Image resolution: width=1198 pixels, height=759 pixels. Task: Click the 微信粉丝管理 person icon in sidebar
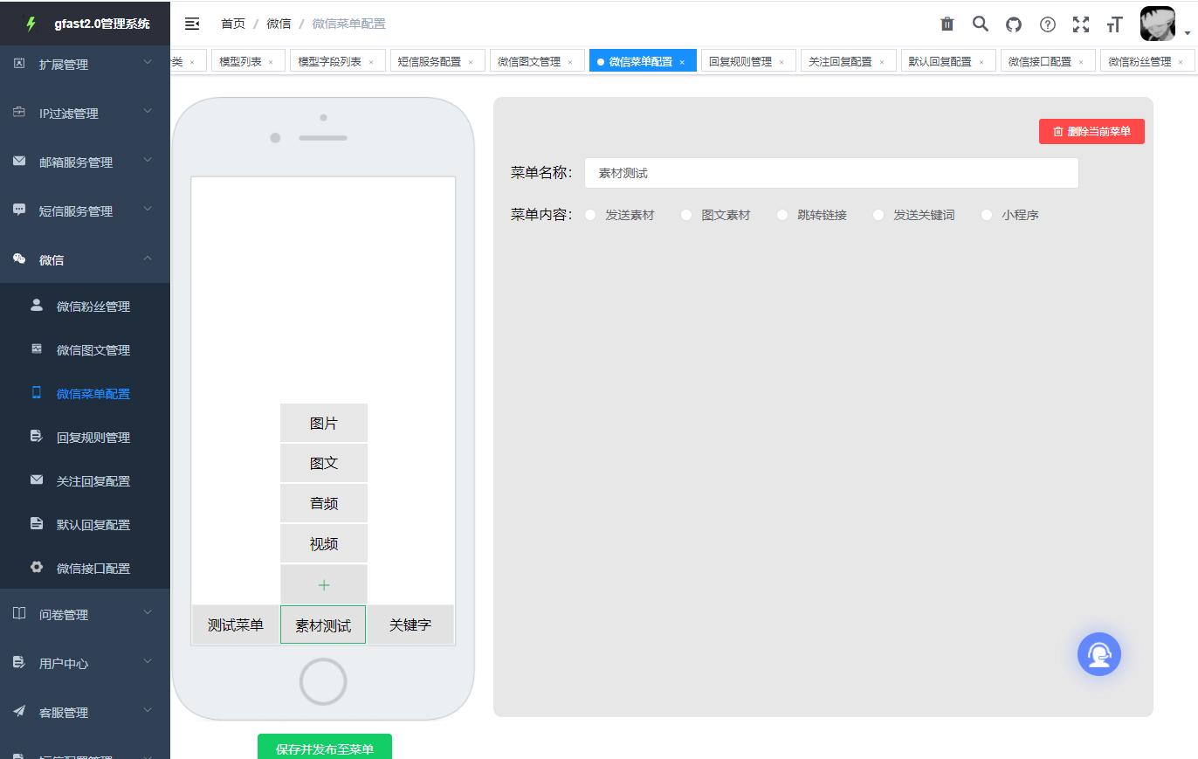tap(37, 305)
